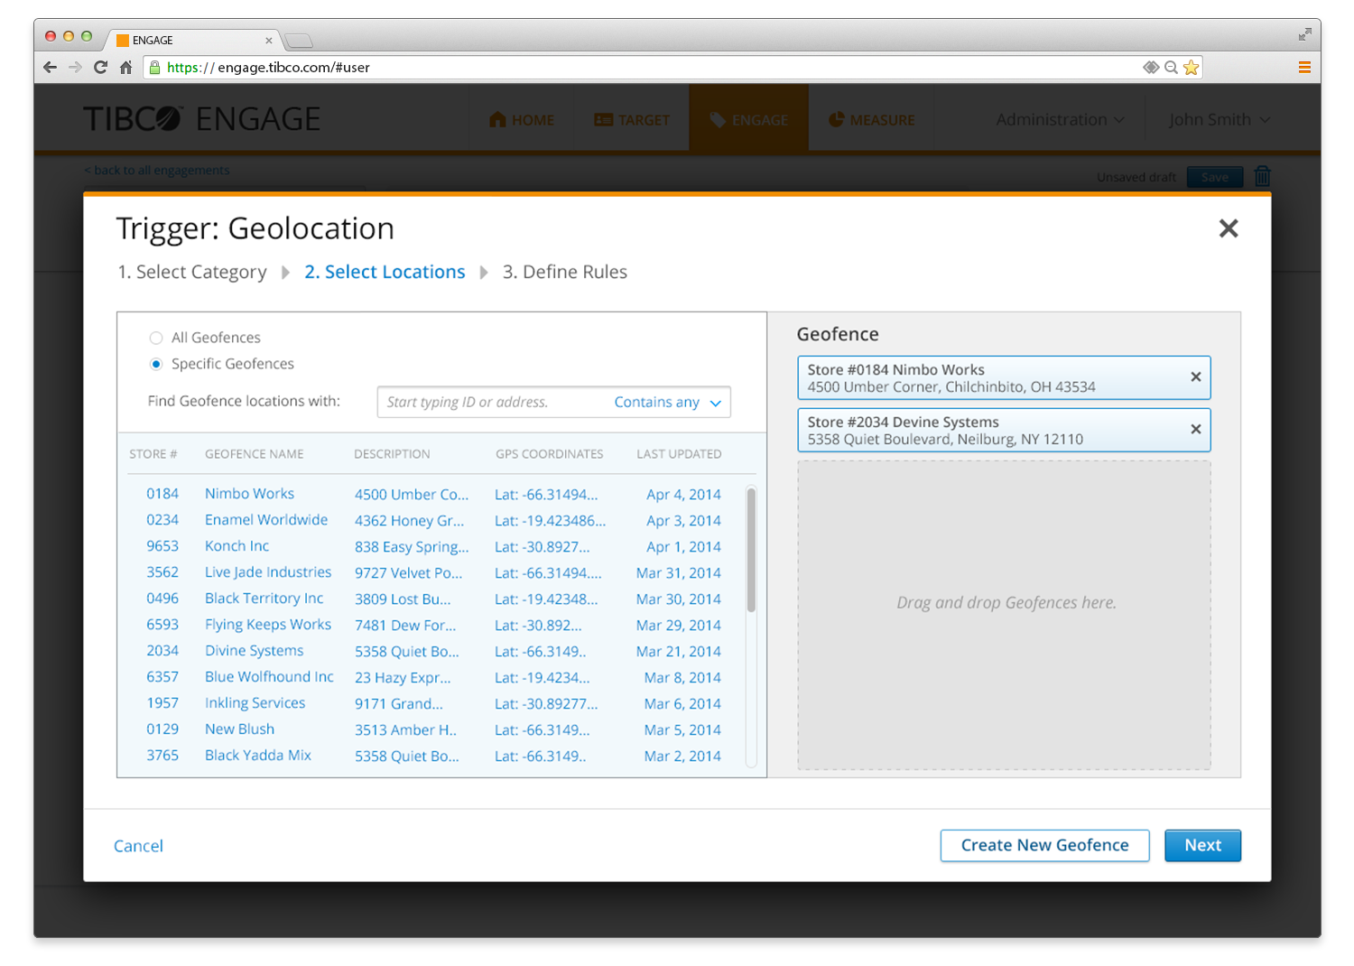The width and height of the screenshot is (1354, 966).
Task: Select Black Yadda Mix row
Action: click(434, 756)
